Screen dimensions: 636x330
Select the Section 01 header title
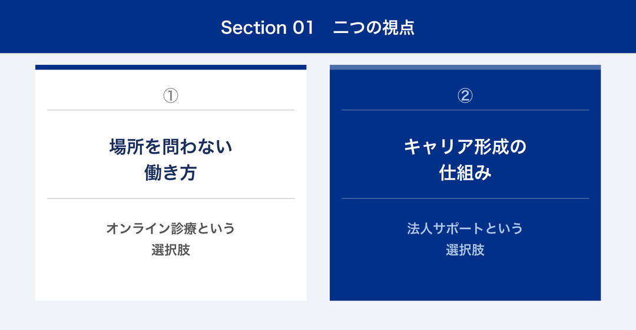pos(267,28)
